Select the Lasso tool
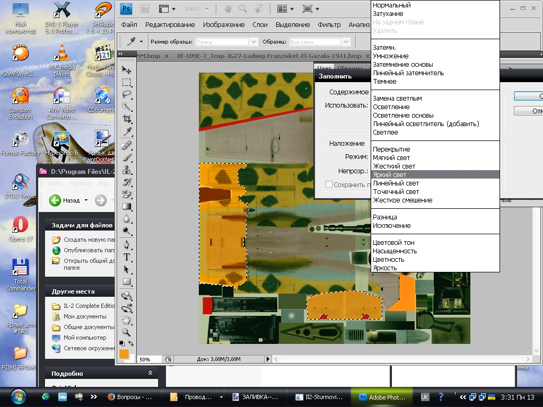This screenshot has width=543, height=407. point(127,94)
